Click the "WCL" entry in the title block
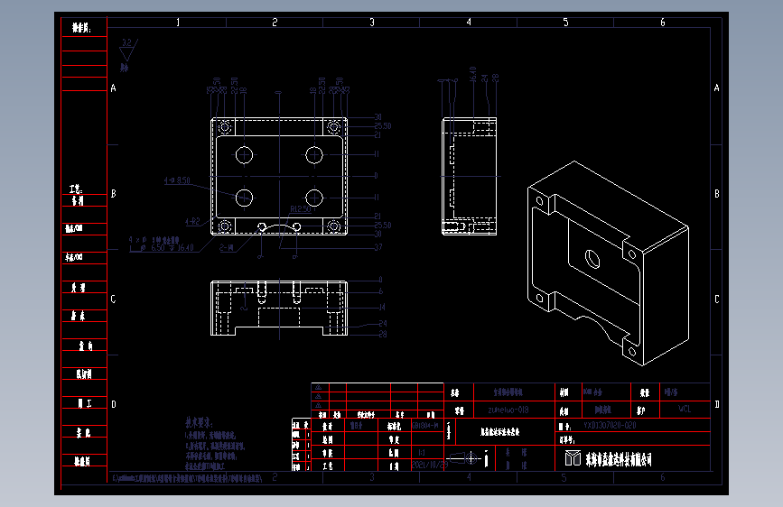Viewport: 783px width, 507px height. [685, 409]
